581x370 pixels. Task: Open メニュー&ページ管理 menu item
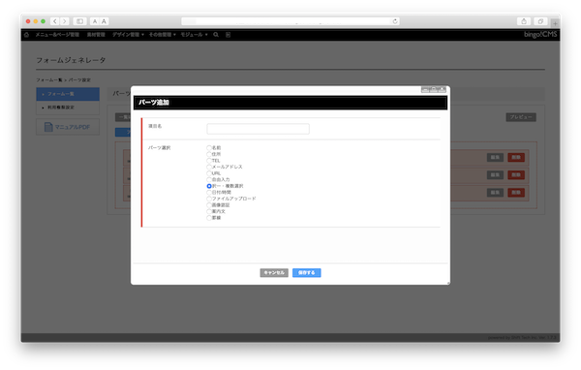pos(57,35)
